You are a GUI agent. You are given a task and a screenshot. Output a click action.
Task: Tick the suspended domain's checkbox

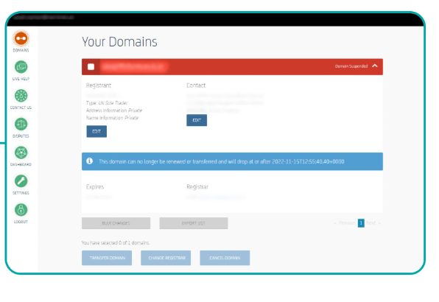91,66
